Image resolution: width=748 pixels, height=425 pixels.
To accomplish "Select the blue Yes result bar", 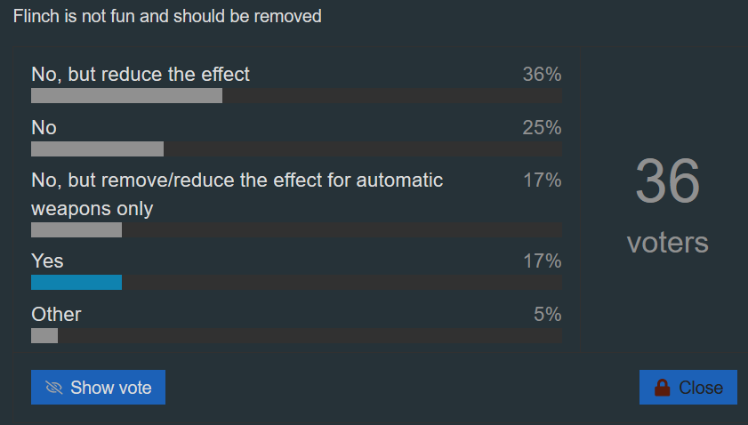I will tap(76, 283).
